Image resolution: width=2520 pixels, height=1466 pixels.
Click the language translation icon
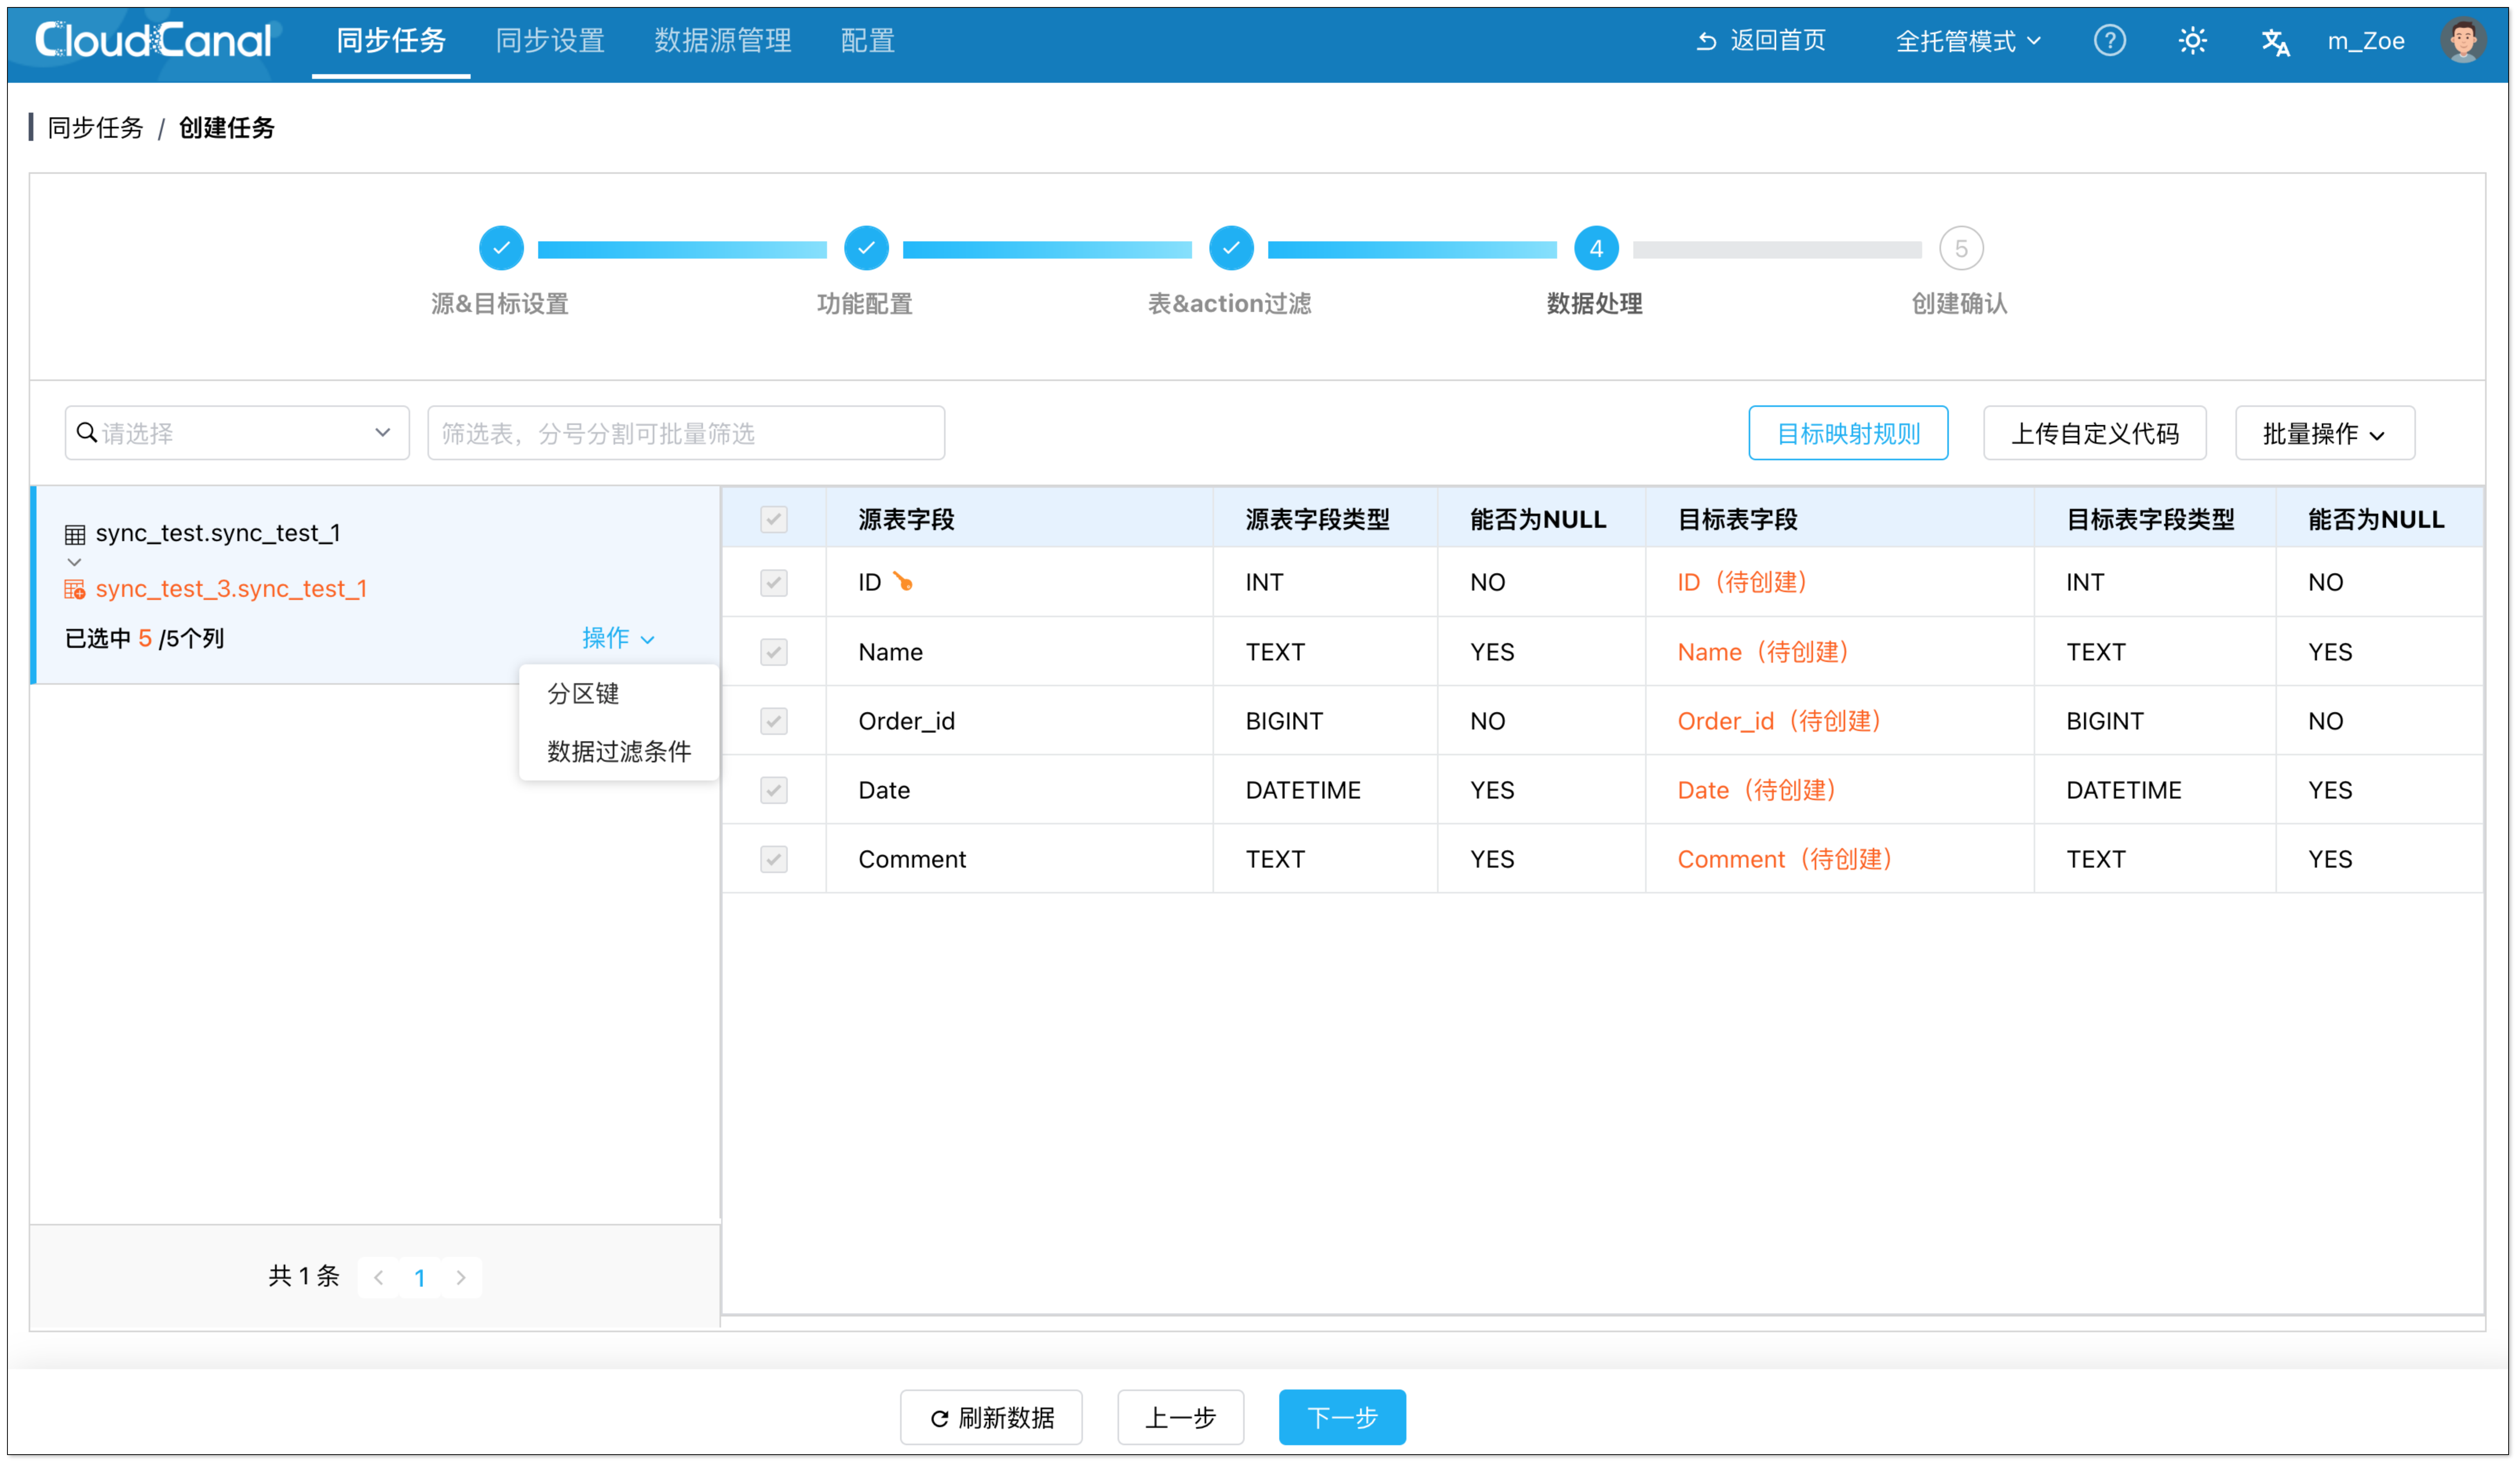[2275, 42]
